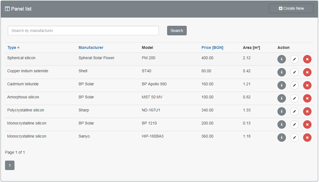Sort table by Manufacturer column
The height and width of the screenshot is (182, 319).
[91, 48]
